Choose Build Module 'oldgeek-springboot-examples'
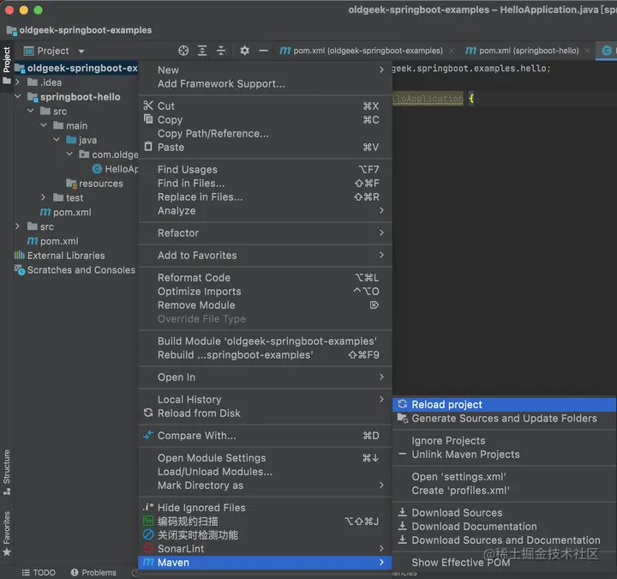Screen dimensions: 617x579 265,341
